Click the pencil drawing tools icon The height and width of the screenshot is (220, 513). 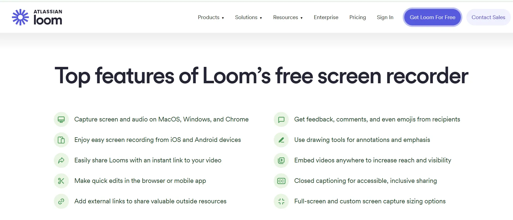[281, 140]
